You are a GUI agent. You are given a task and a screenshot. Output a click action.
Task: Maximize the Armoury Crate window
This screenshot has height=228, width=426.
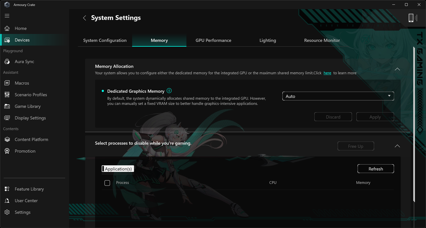point(406,5)
